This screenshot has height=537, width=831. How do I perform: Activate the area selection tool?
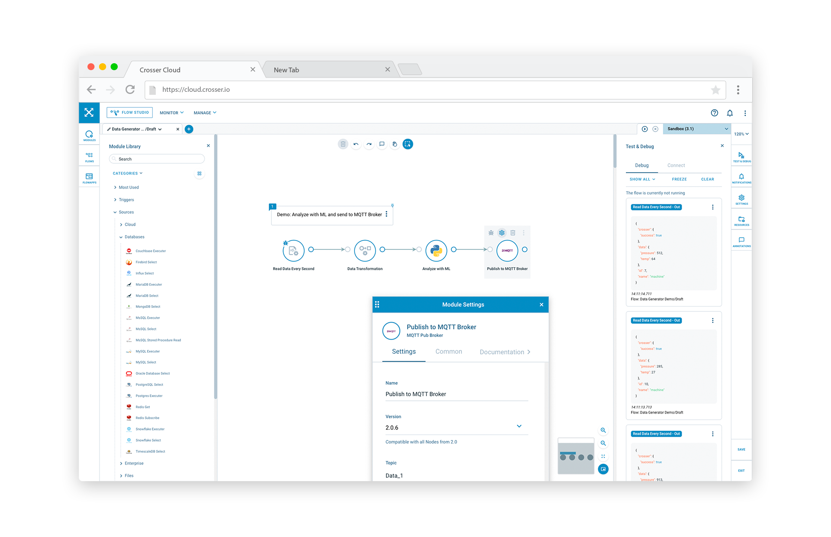(408, 144)
